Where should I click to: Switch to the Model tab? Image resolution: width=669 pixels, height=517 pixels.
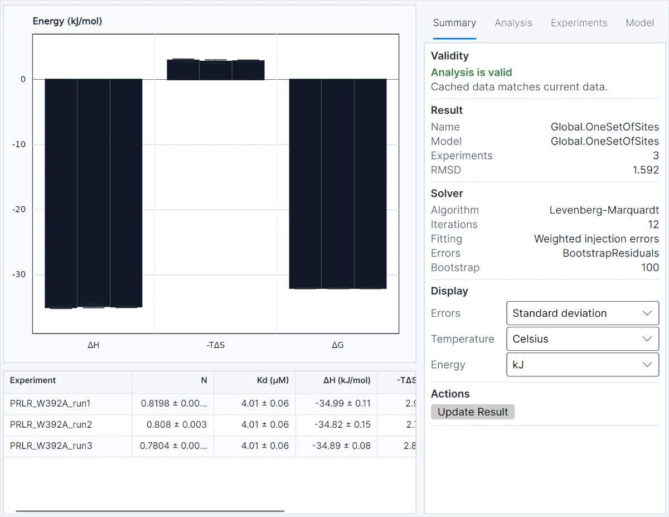(639, 23)
